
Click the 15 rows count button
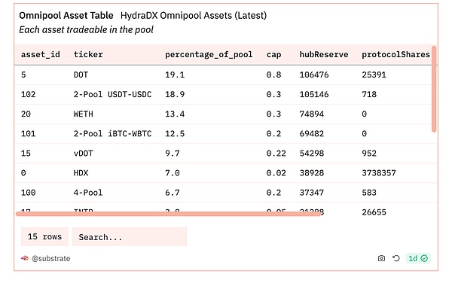click(44, 236)
